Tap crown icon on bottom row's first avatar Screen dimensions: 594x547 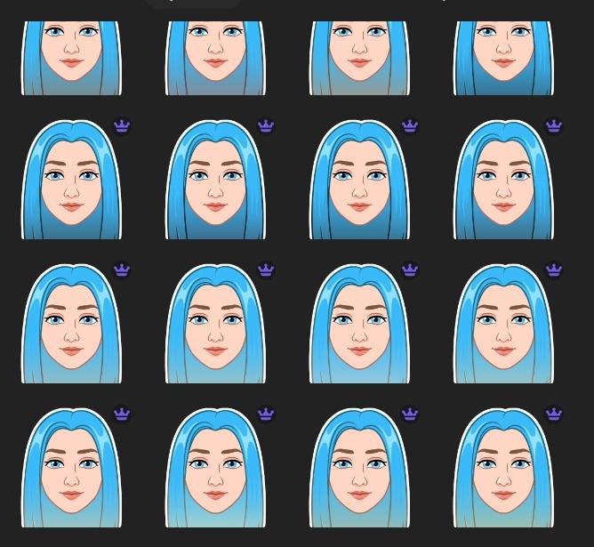[122, 414]
